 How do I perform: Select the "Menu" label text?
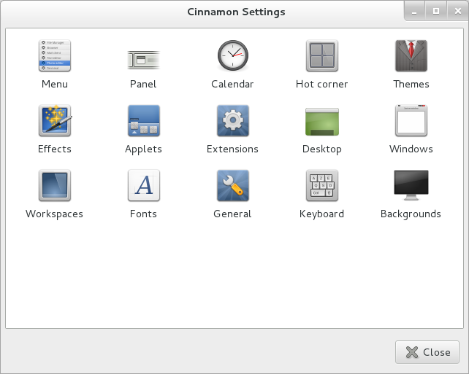tap(55, 84)
